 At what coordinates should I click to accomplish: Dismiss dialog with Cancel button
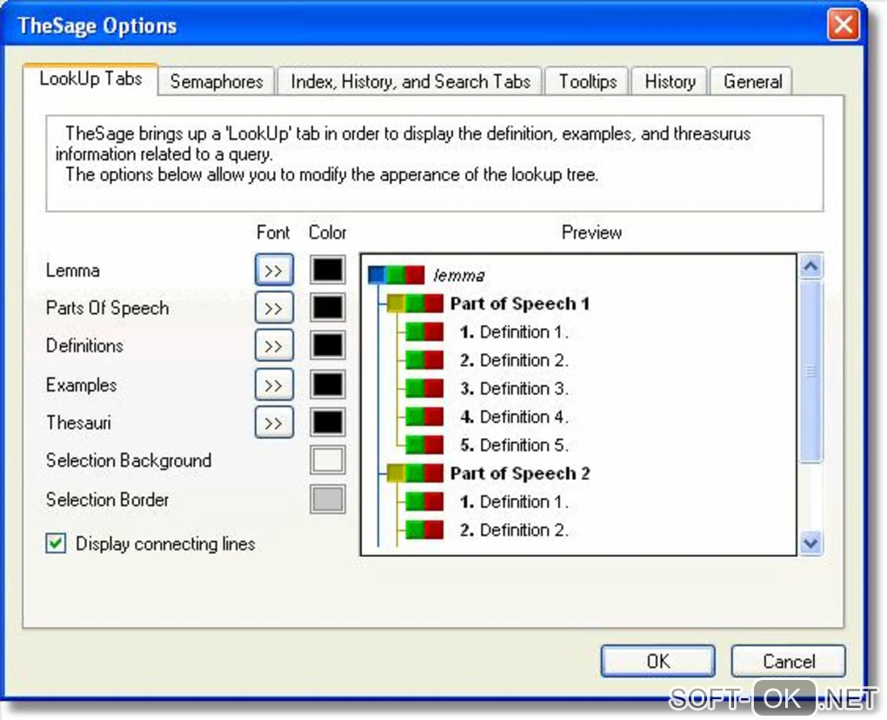(789, 661)
